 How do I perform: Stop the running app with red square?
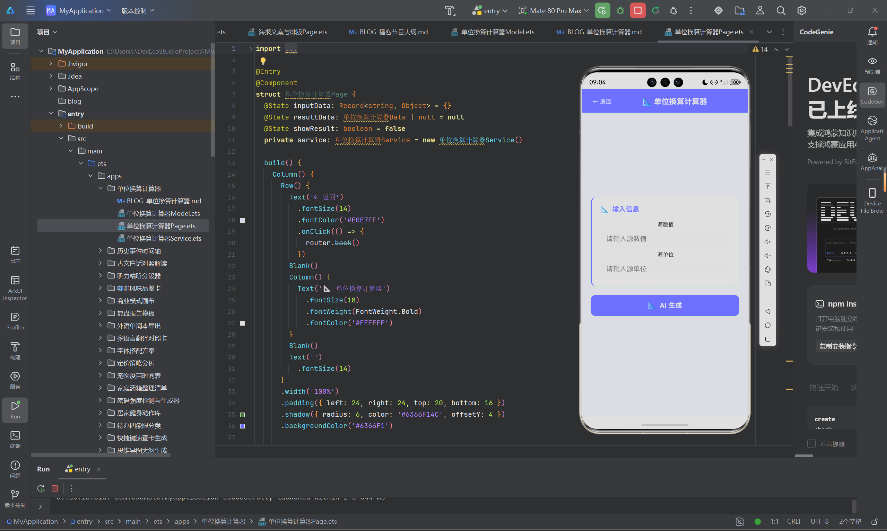pos(638,10)
